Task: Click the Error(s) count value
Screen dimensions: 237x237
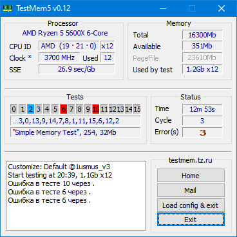Action: coord(202,132)
